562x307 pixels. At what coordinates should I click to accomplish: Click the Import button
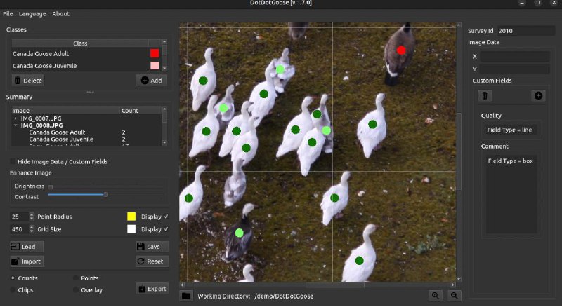click(x=27, y=261)
